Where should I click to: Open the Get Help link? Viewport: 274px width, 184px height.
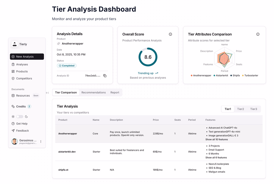(x=22, y=124)
